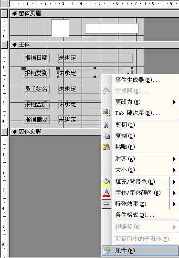Select the 报销摘要 label control
179x258 pixels.
(x=37, y=120)
